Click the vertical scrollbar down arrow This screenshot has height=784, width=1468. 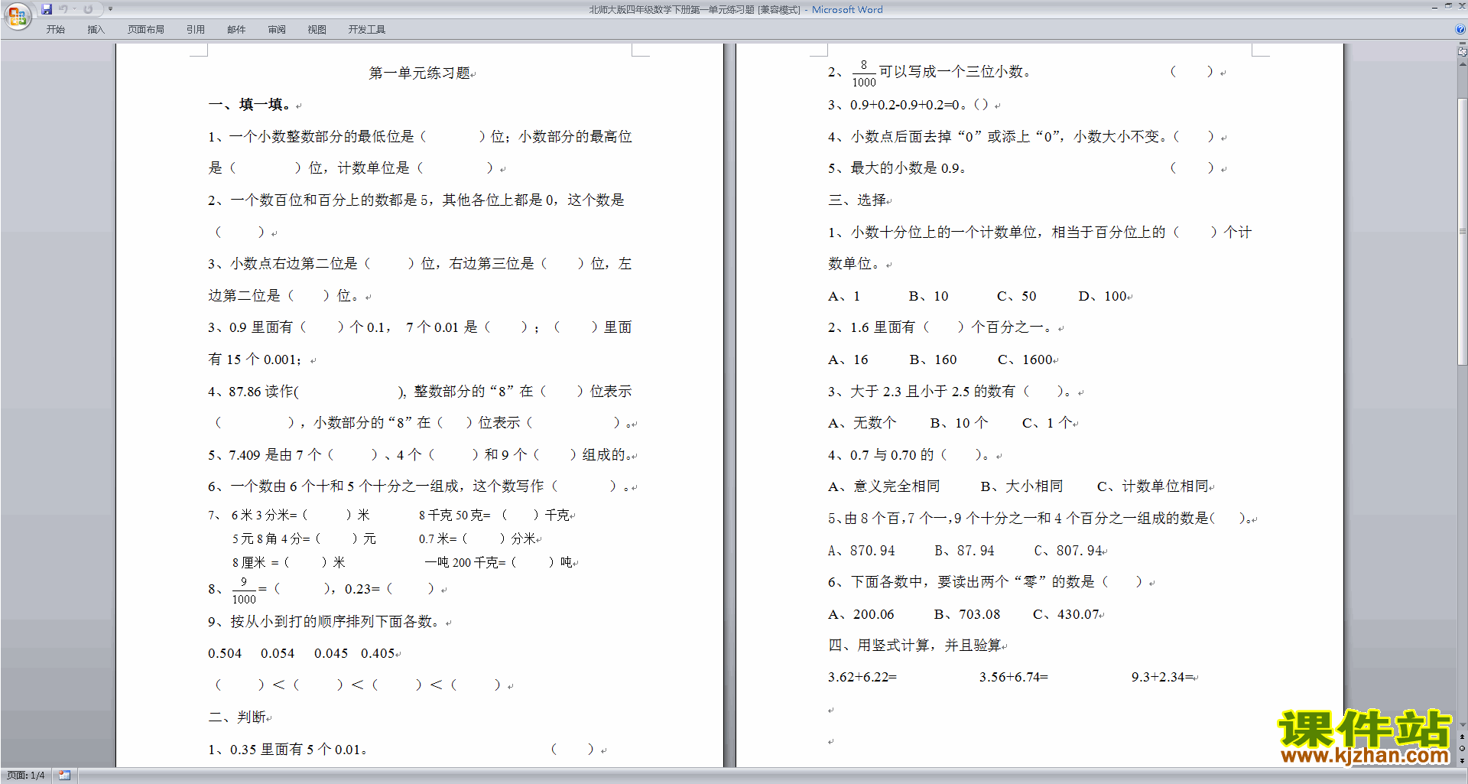pos(1462,724)
